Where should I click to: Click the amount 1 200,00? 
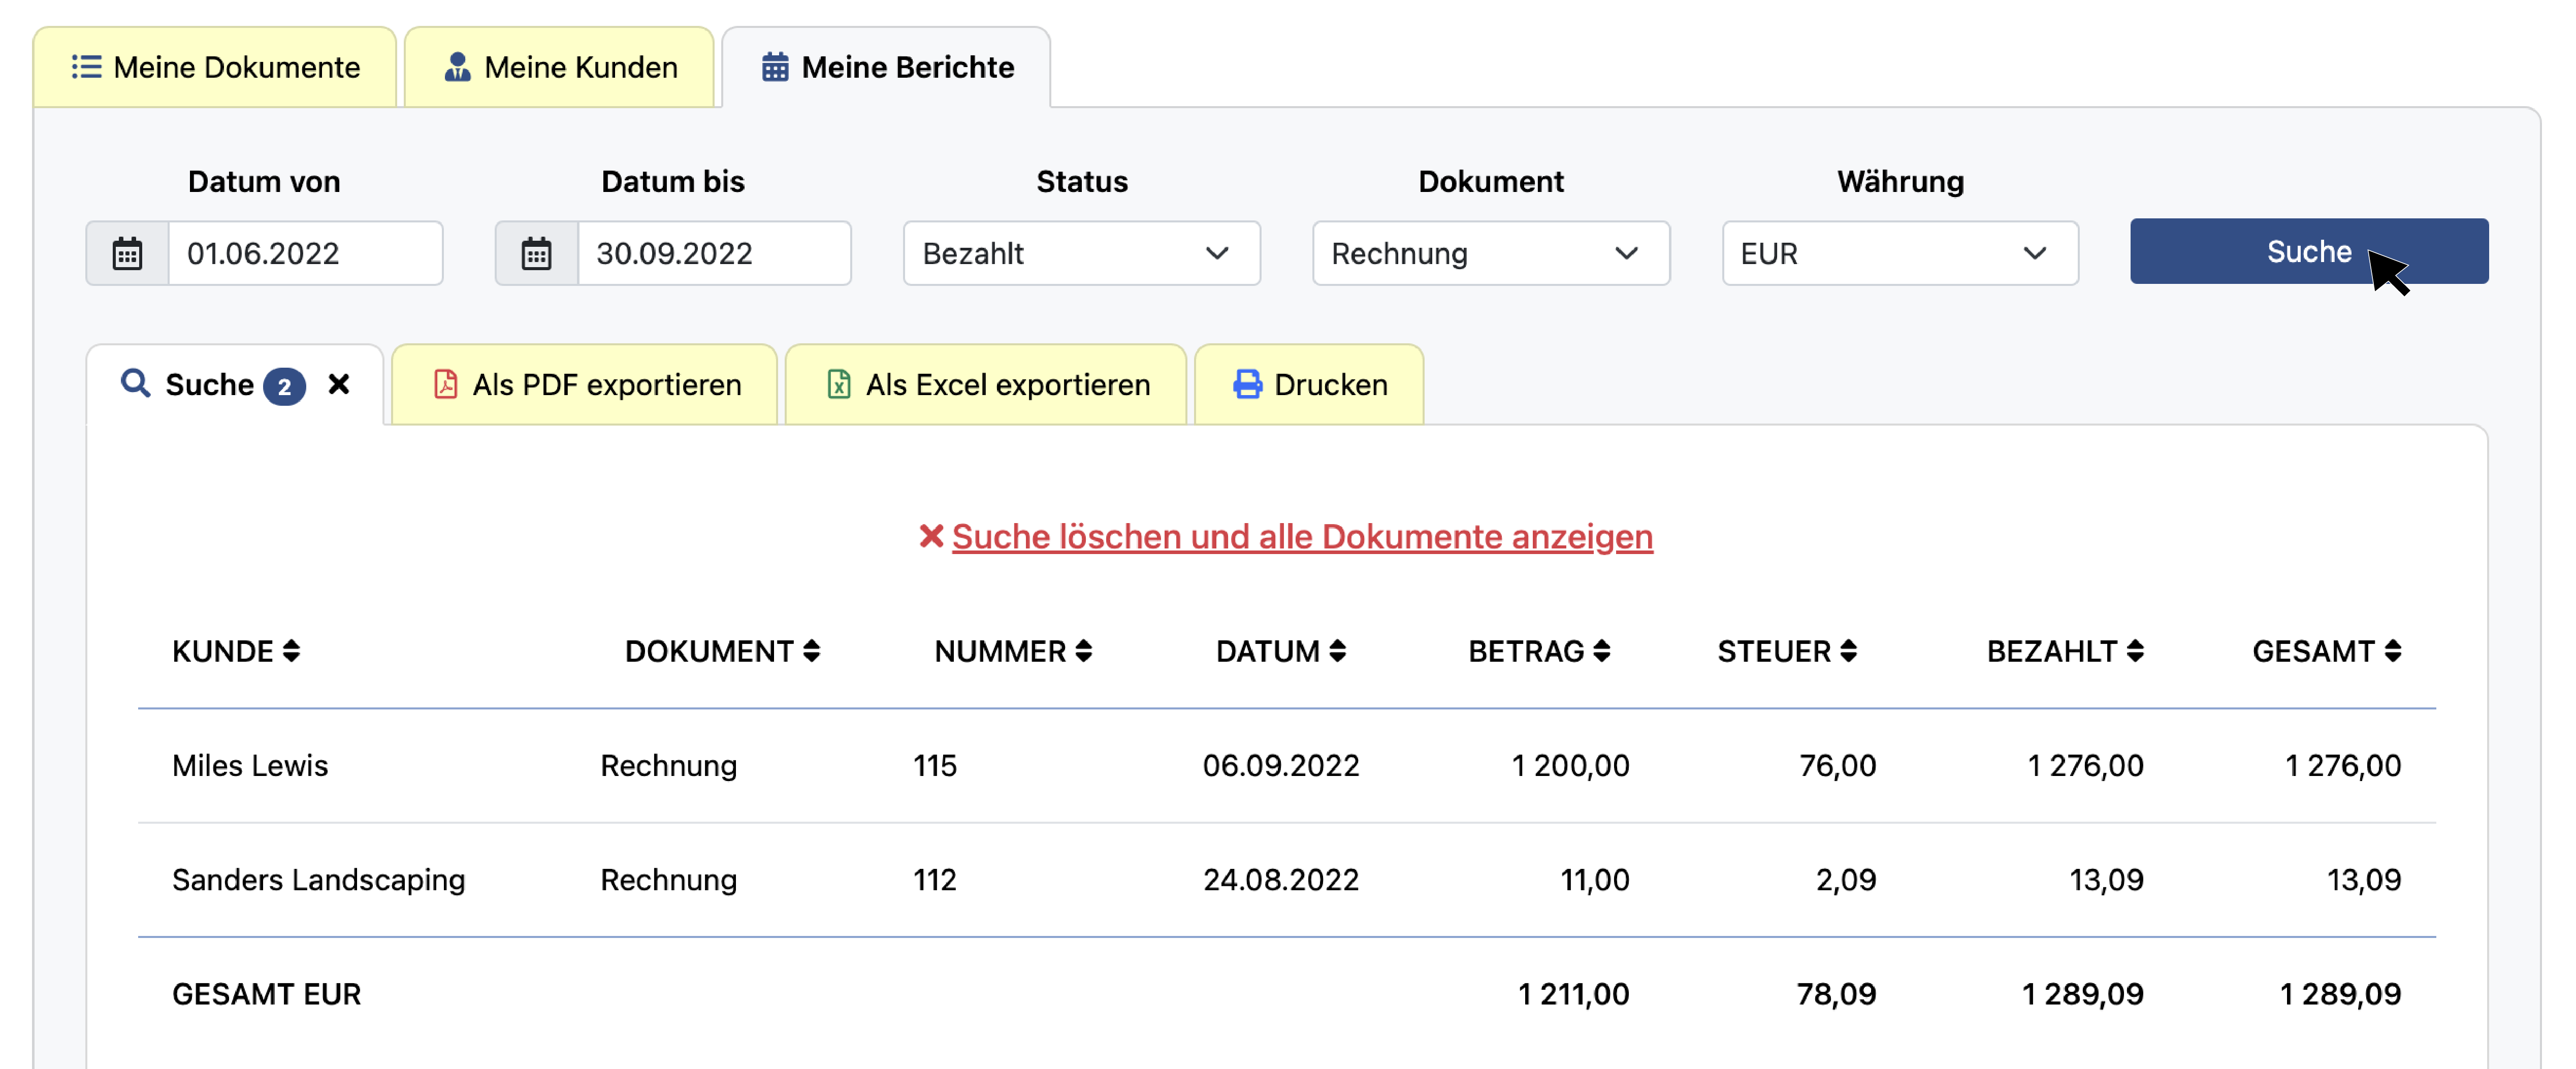click(x=1570, y=766)
